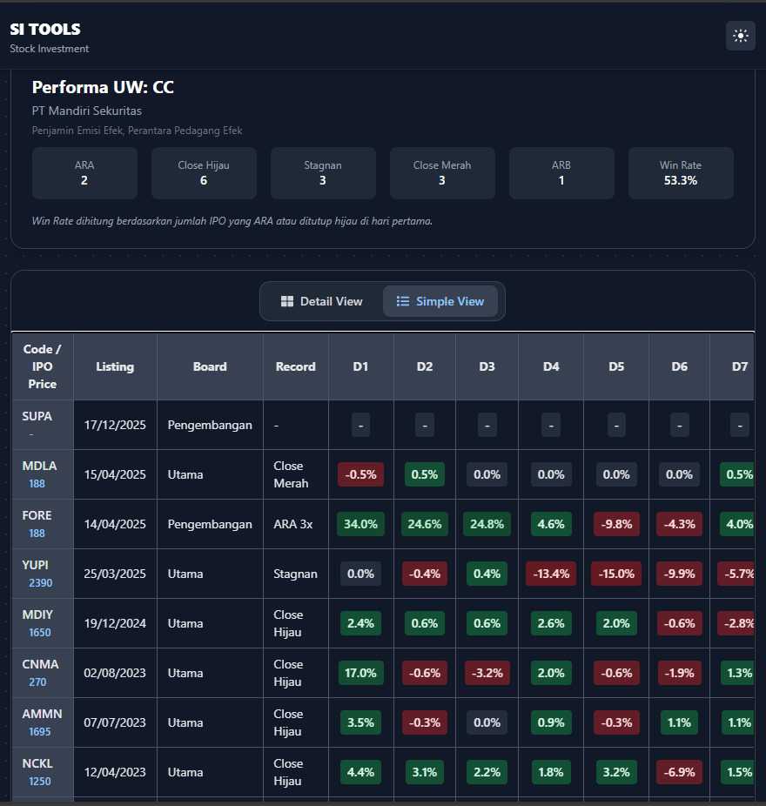Click the D6 column header
766x806 pixels.
click(679, 366)
